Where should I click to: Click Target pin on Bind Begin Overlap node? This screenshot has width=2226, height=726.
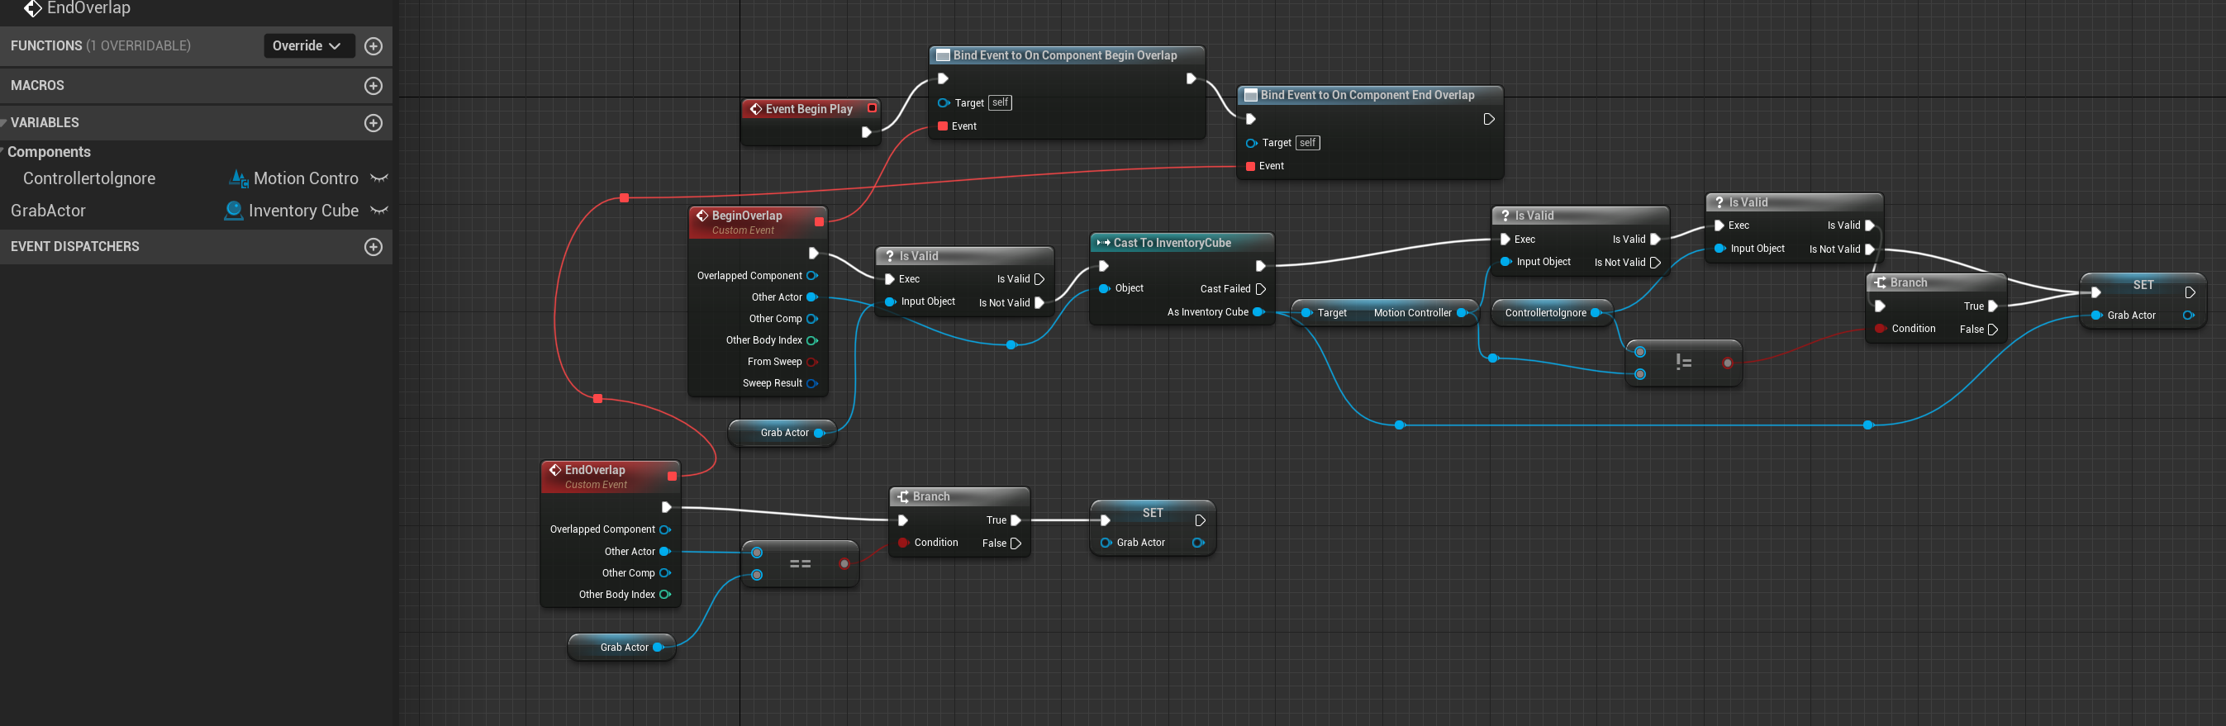tap(944, 103)
